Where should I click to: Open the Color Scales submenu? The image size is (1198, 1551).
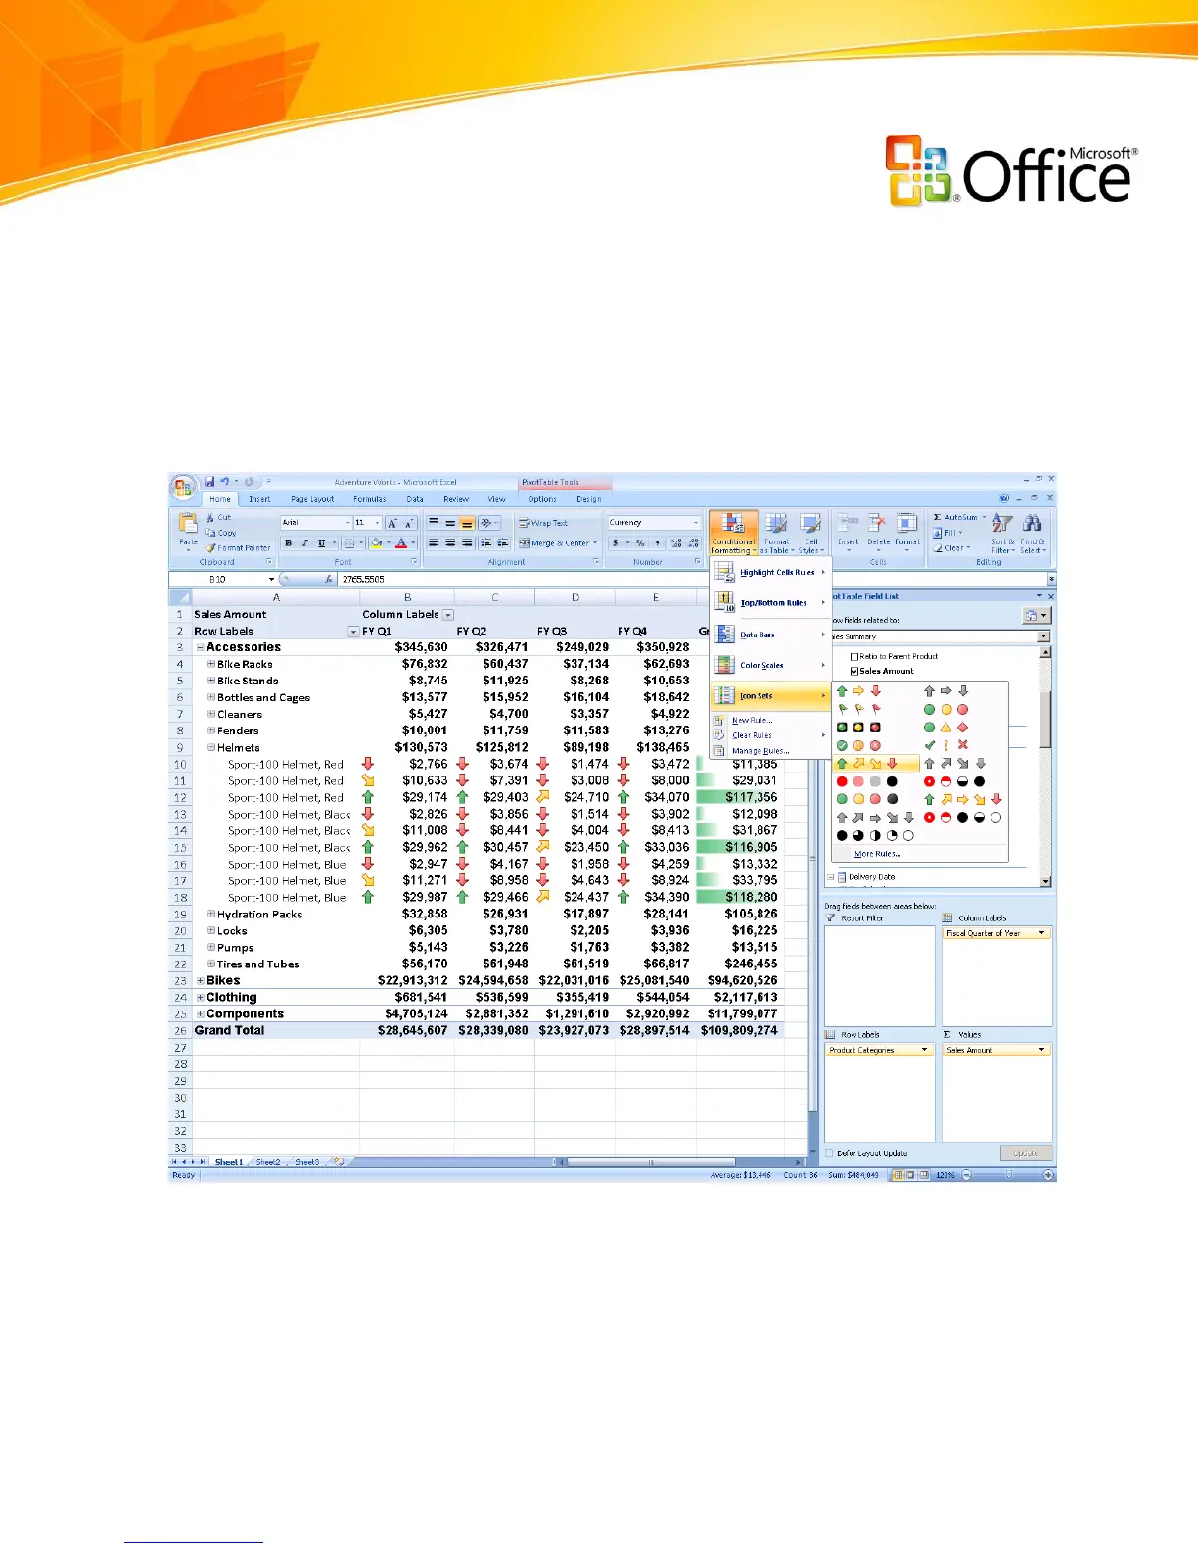coord(770,665)
